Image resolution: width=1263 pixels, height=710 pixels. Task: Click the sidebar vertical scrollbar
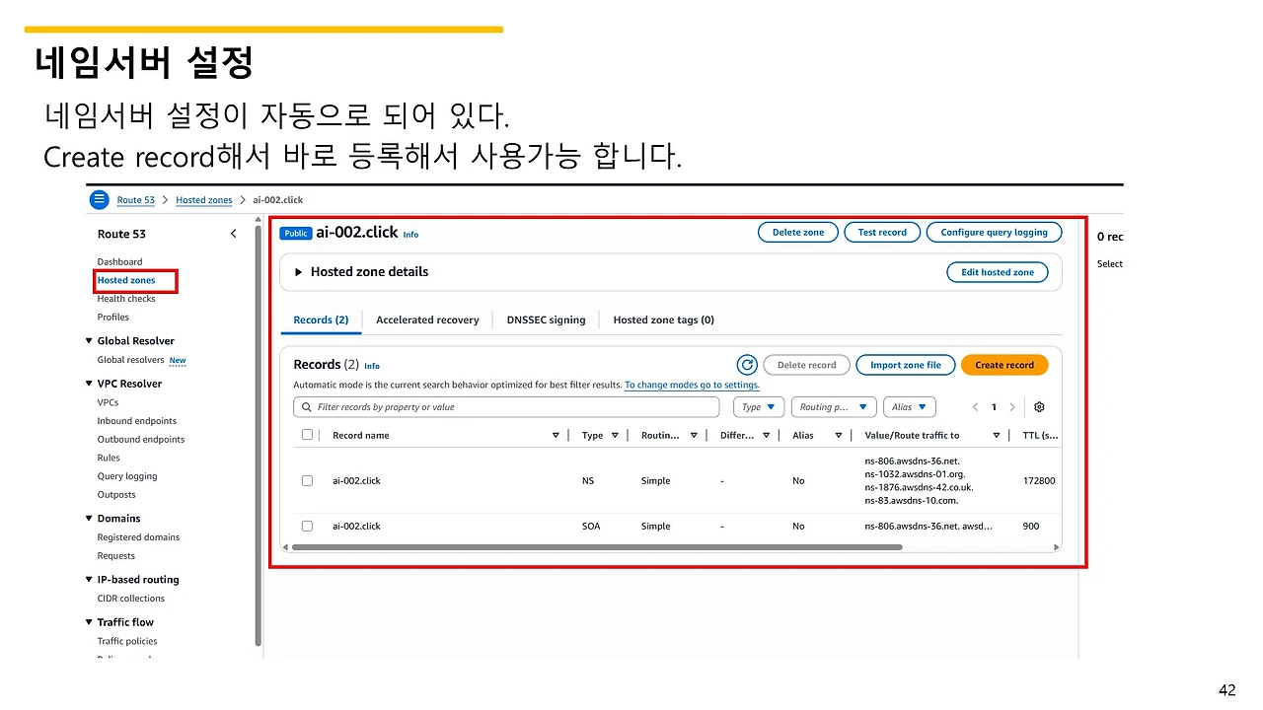tap(259, 434)
